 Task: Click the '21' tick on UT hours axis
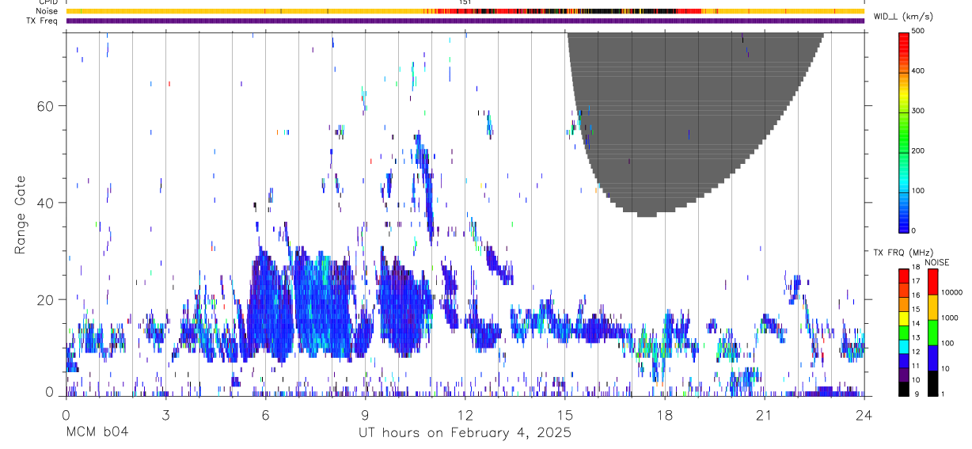[765, 414]
